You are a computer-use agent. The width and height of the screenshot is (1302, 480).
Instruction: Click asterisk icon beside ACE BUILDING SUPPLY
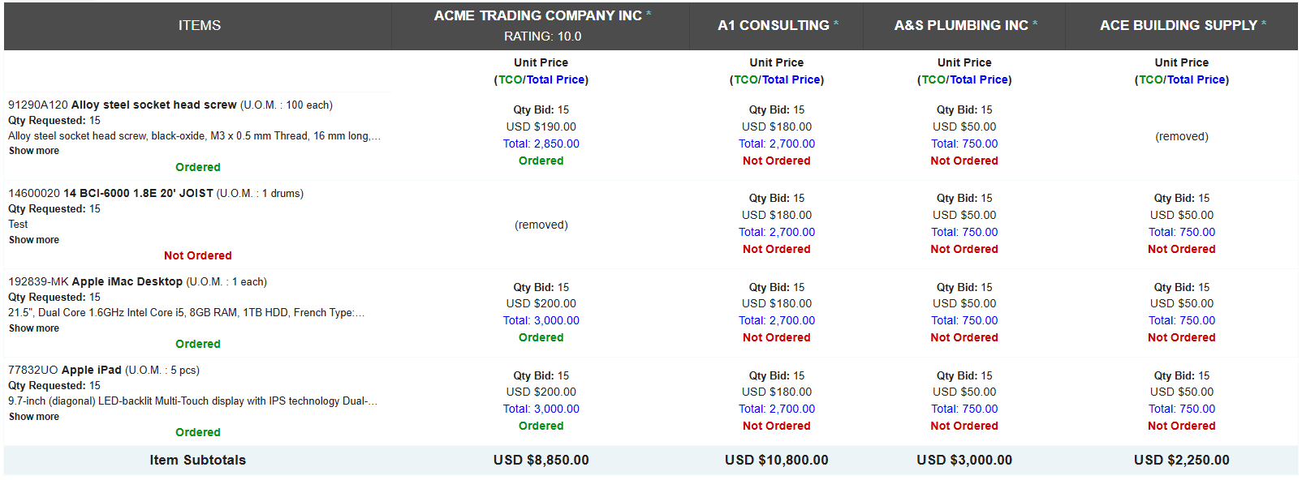[1264, 24]
